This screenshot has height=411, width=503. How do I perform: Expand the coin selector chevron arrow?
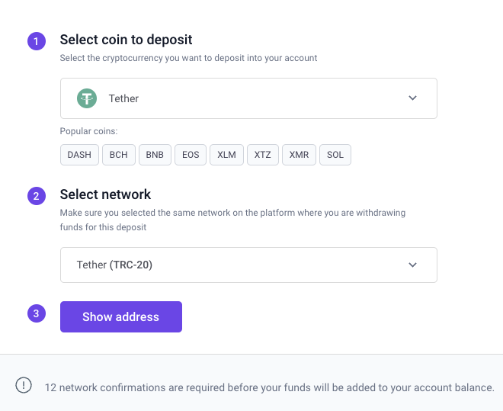[412, 98]
